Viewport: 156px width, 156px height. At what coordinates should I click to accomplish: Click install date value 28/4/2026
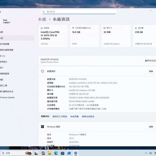(x=74, y=142)
